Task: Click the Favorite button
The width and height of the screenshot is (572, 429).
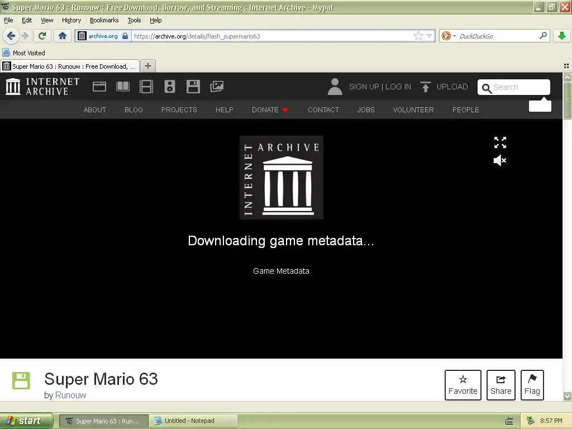Action: click(463, 385)
